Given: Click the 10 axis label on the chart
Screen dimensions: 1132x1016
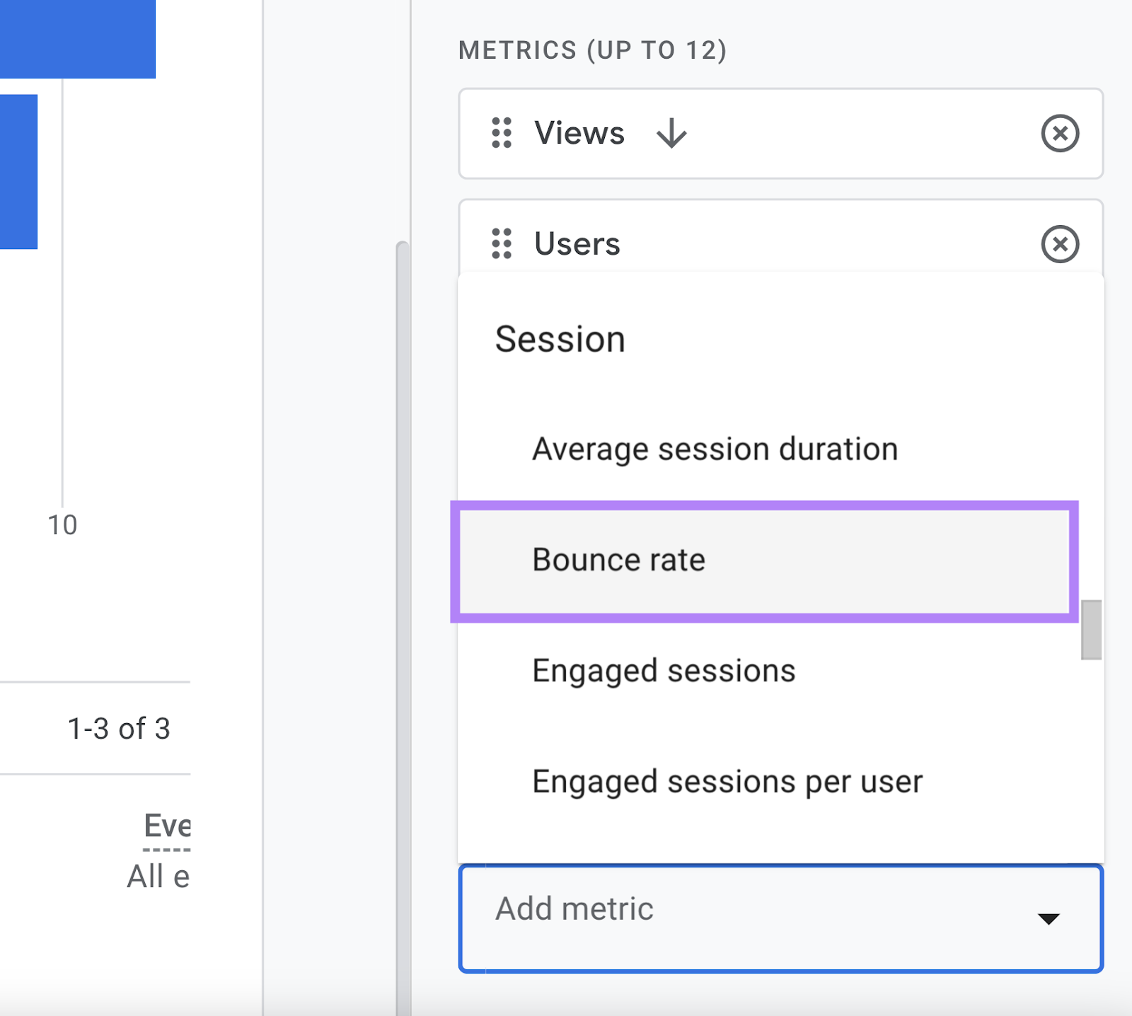Looking at the screenshot, I should tap(62, 524).
